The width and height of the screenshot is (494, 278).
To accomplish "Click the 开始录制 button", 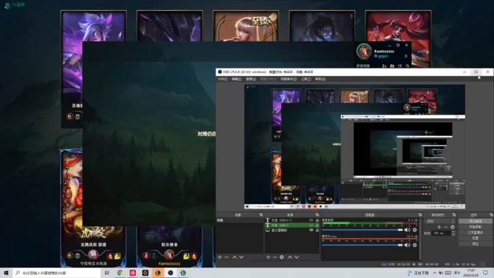I will [x=475, y=227].
